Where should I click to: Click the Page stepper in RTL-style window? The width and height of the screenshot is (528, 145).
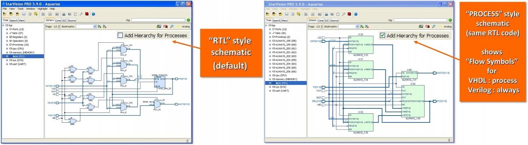(59, 27)
